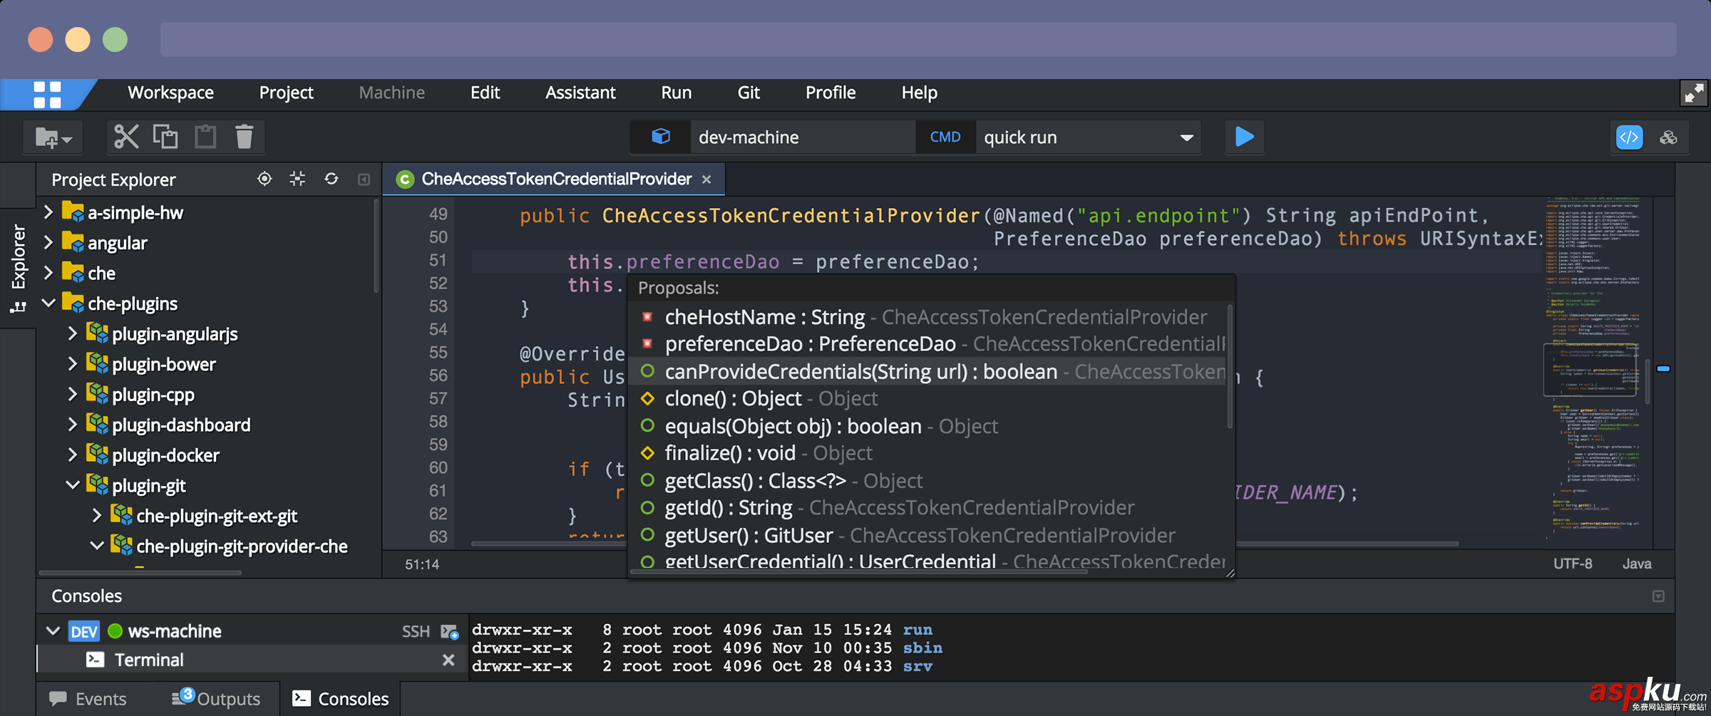Click locate-file target icon in Project Explorer
The image size is (1711, 716).
click(264, 179)
